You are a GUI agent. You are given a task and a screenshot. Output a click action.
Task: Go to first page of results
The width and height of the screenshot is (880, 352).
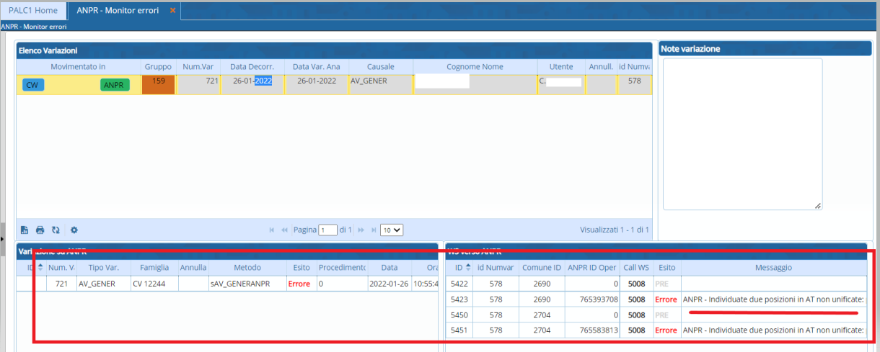(272, 230)
